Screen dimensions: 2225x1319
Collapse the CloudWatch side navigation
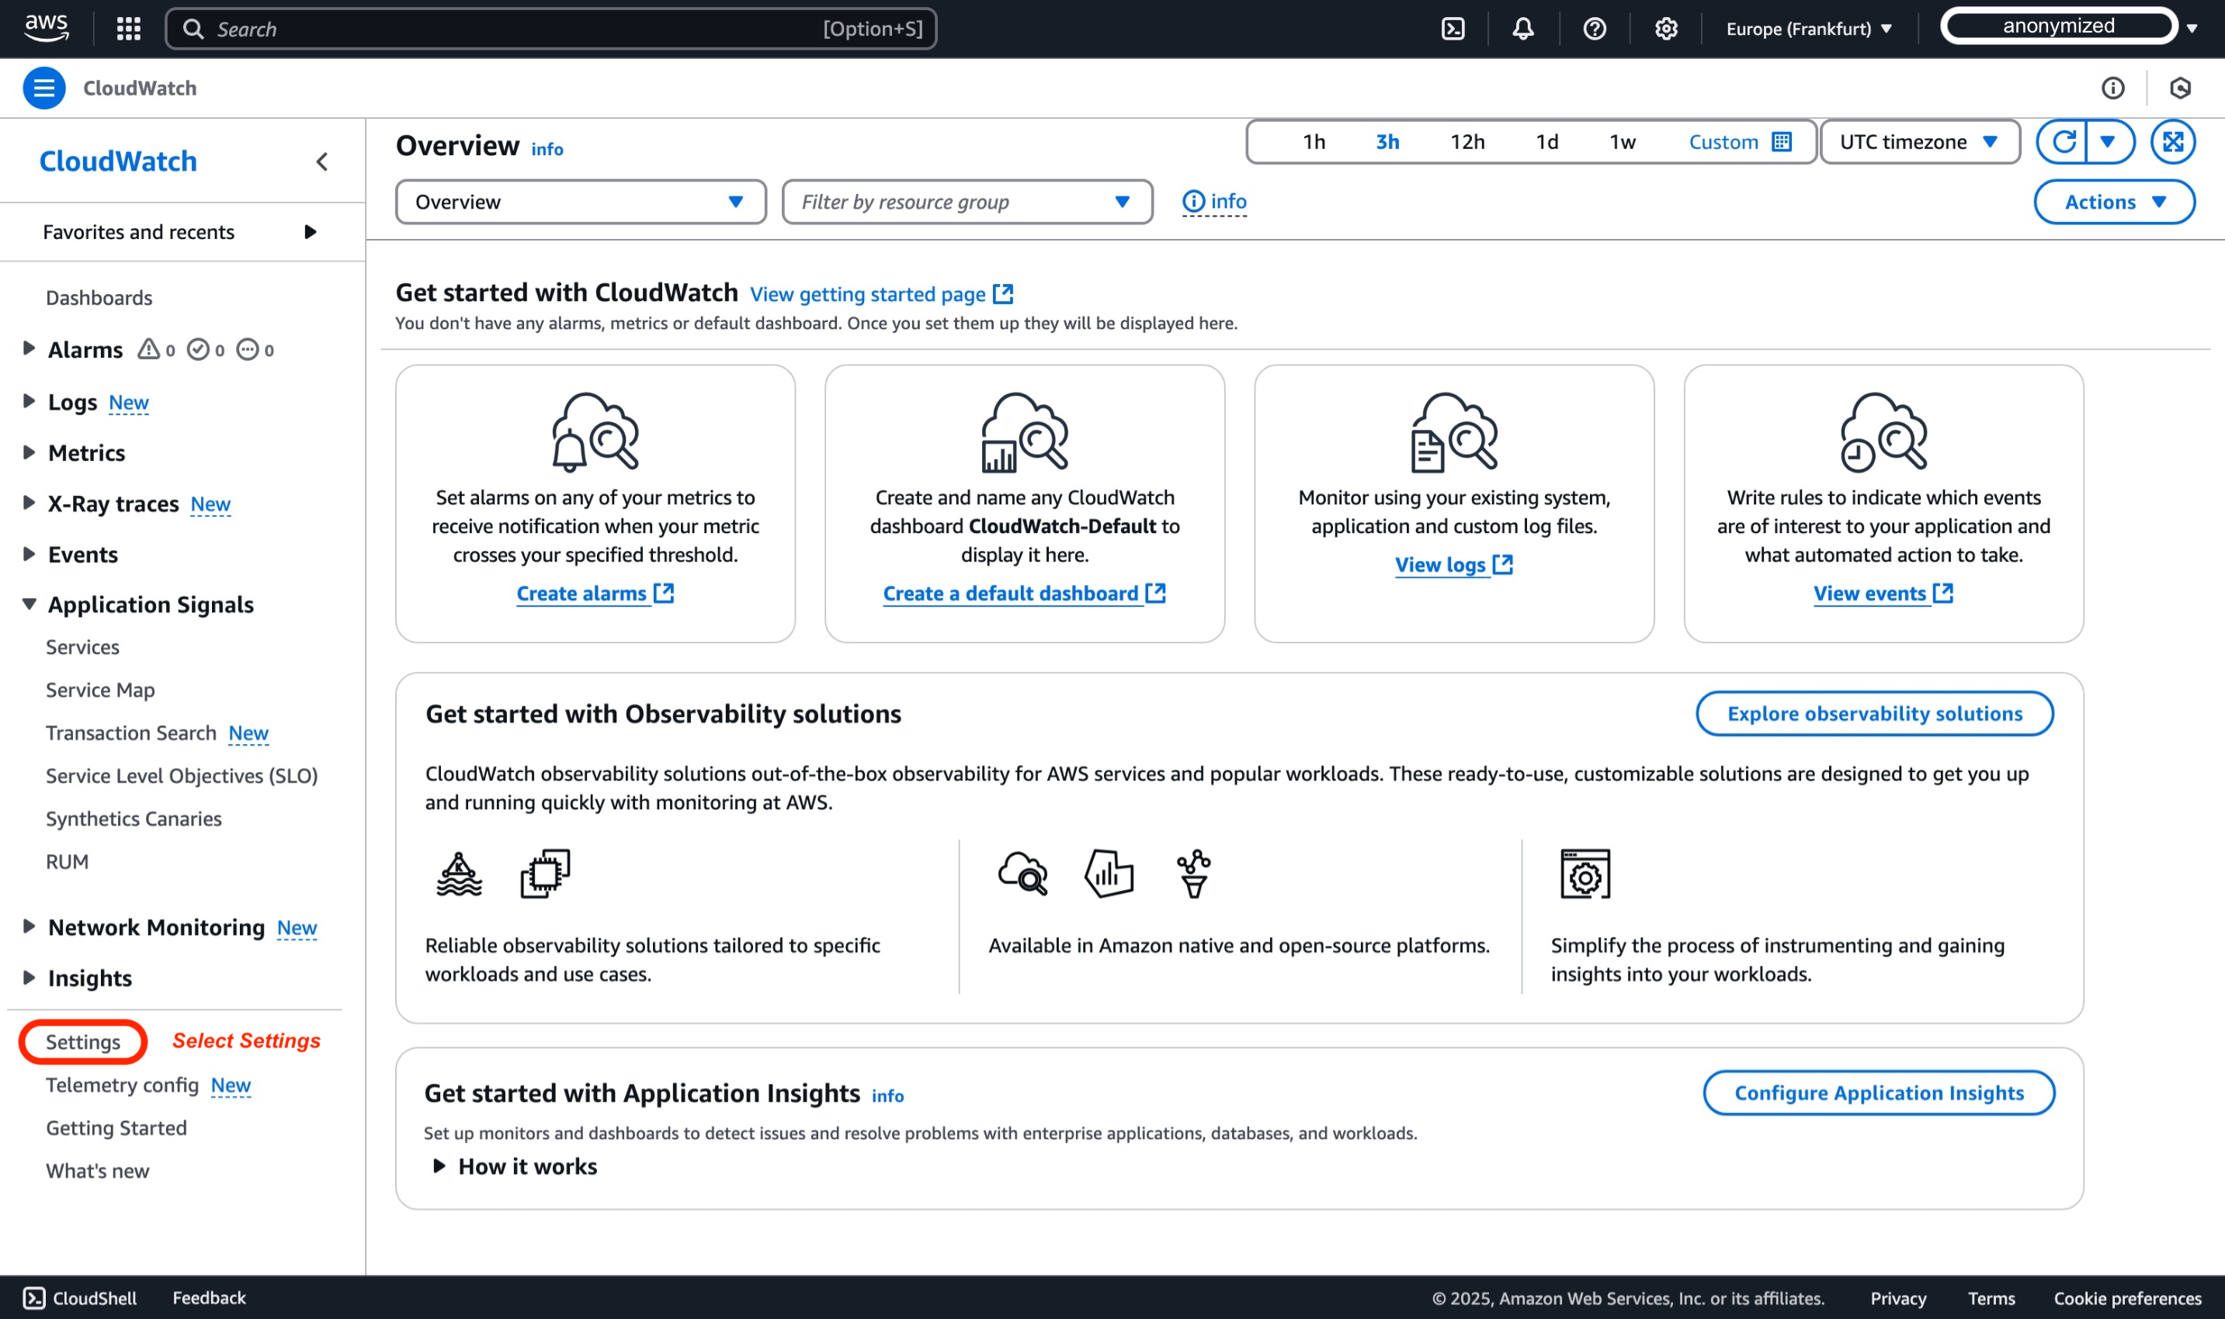click(x=322, y=161)
